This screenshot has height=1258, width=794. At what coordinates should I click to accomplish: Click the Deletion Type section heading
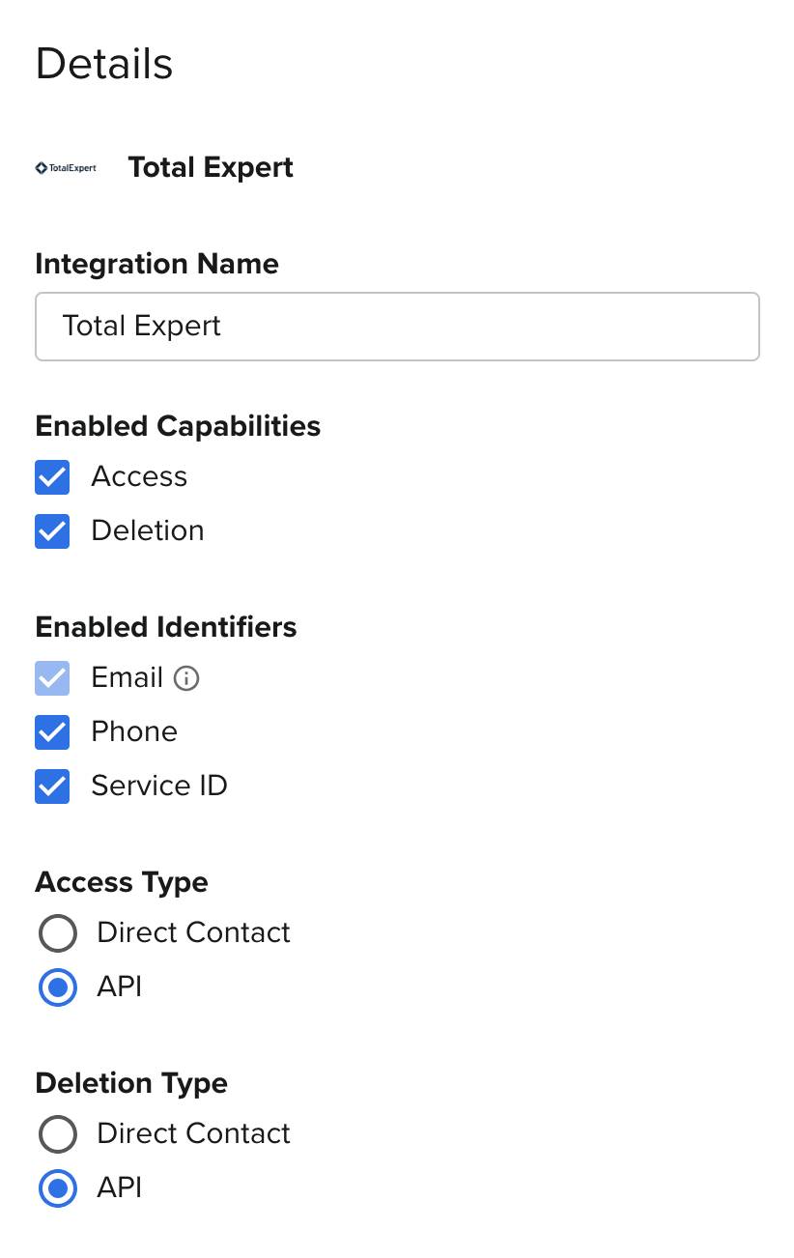(x=131, y=1084)
